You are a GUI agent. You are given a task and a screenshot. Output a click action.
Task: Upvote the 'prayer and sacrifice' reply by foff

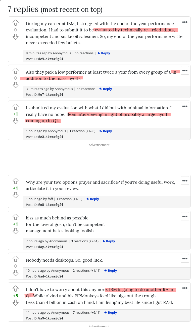[16, 181]
